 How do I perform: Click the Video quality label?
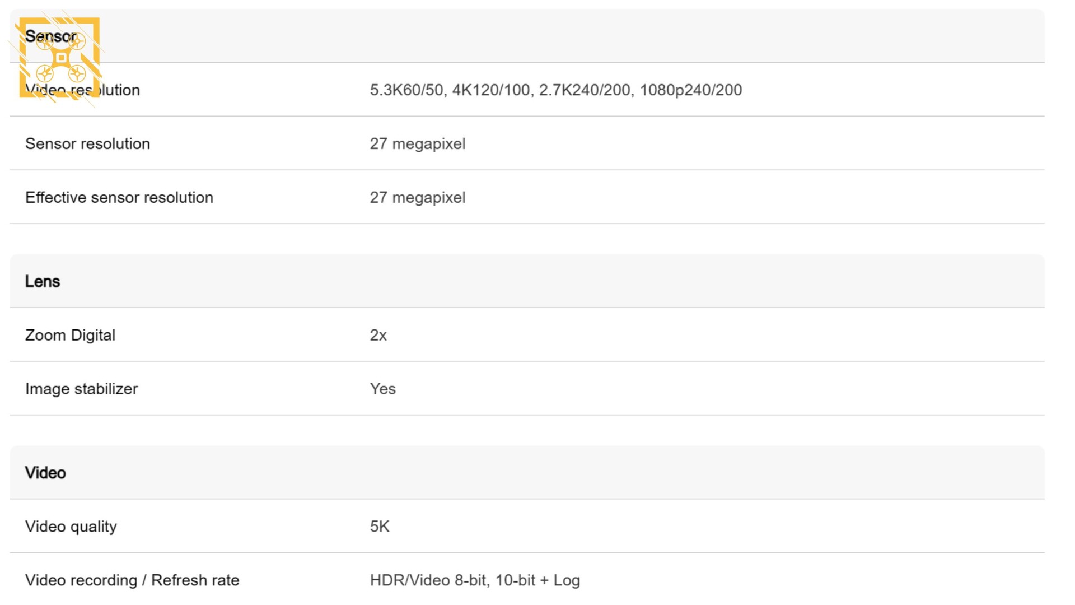71,527
